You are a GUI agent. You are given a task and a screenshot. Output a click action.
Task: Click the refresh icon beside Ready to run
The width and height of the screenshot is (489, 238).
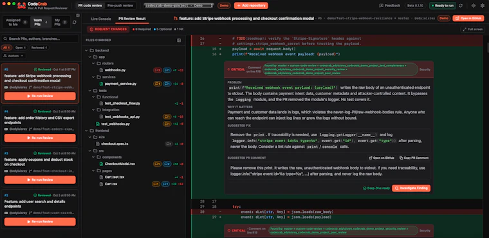(x=461, y=6)
